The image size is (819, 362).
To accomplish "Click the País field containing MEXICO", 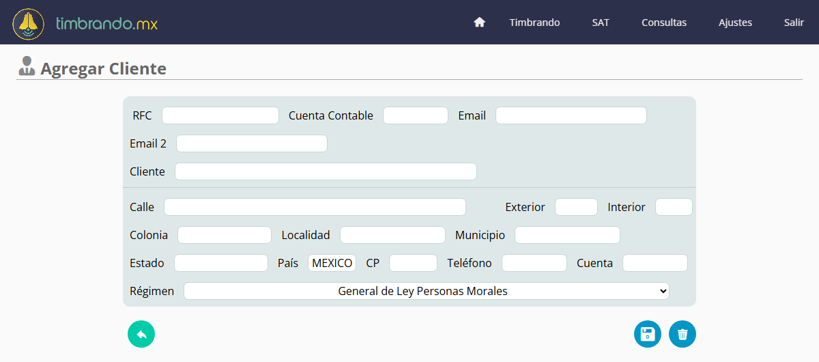I will tap(332, 263).
